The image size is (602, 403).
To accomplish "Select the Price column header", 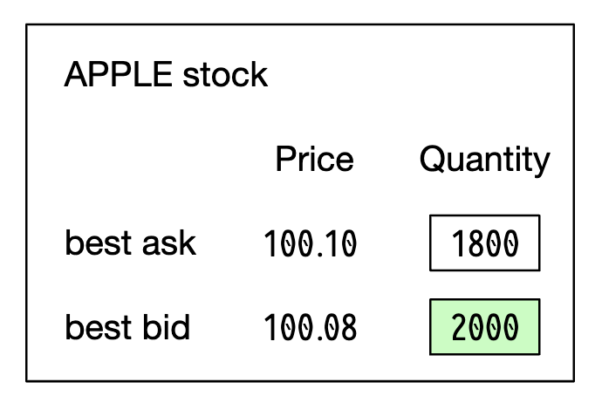I will (314, 160).
